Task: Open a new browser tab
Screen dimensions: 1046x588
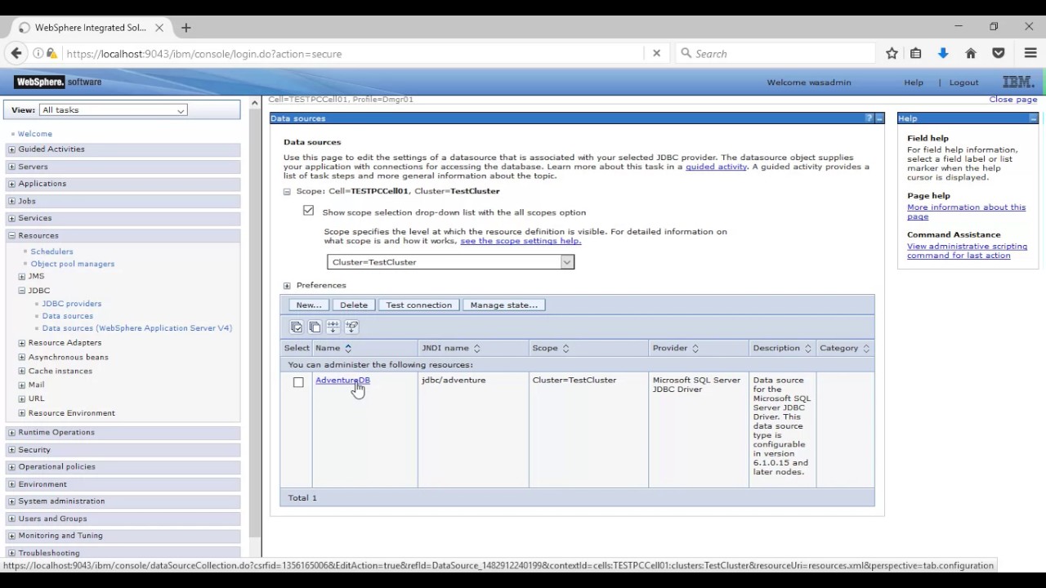Action: (186, 27)
